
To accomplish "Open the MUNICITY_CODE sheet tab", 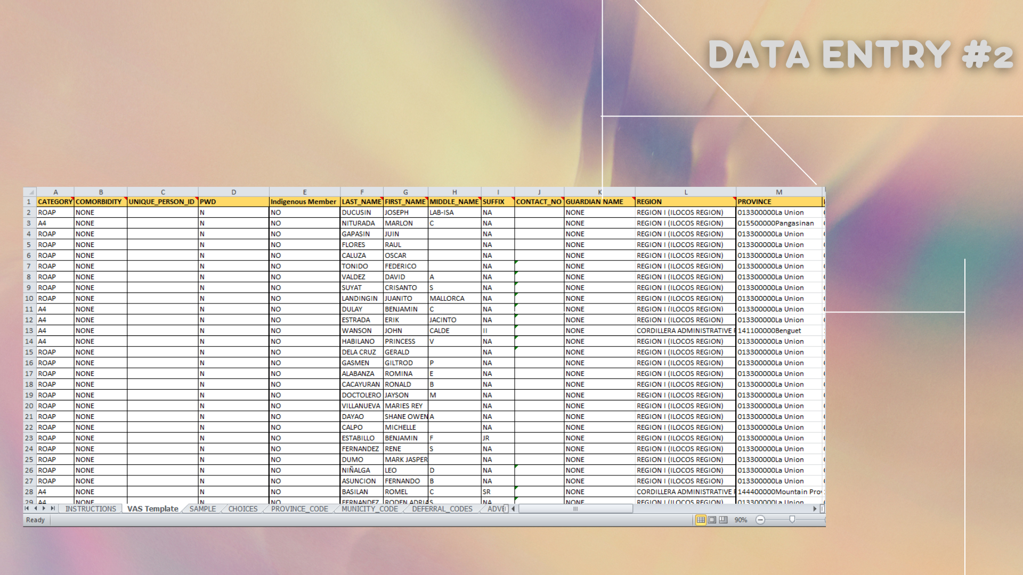I will tap(370, 508).
